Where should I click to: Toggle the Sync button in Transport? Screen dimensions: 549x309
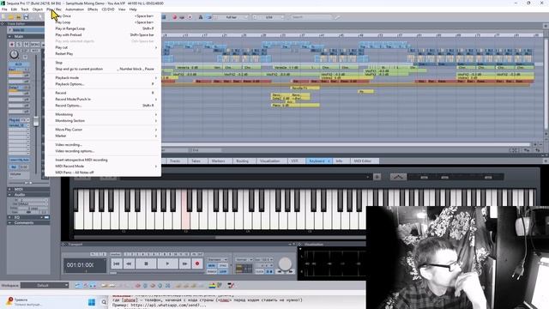click(223, 265)
